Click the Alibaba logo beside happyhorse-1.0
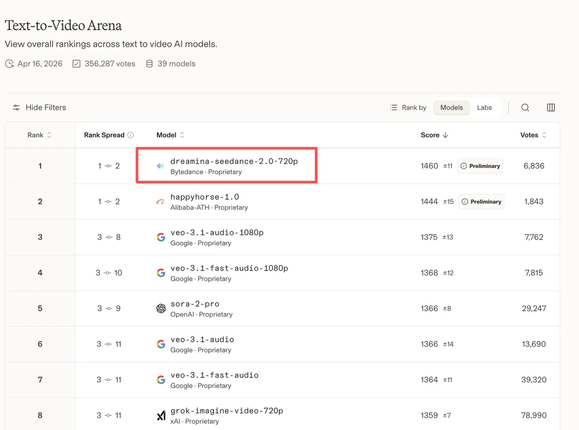This screenshot has width=579, height=430. tap(160, 202)
